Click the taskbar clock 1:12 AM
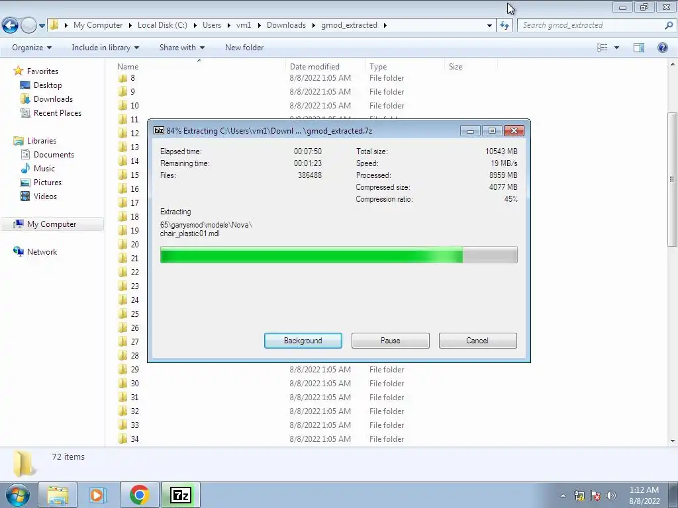The width and height of the screenshot is (678, 508). click(x=644, y=495)
